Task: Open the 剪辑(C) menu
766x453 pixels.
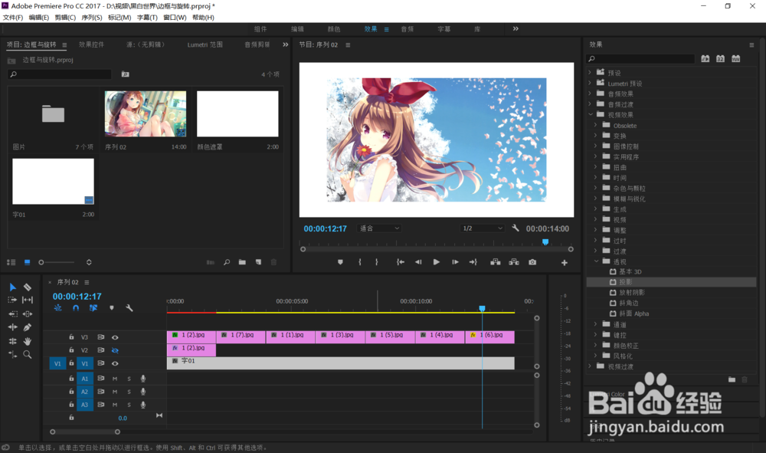Action: point(65,18)
